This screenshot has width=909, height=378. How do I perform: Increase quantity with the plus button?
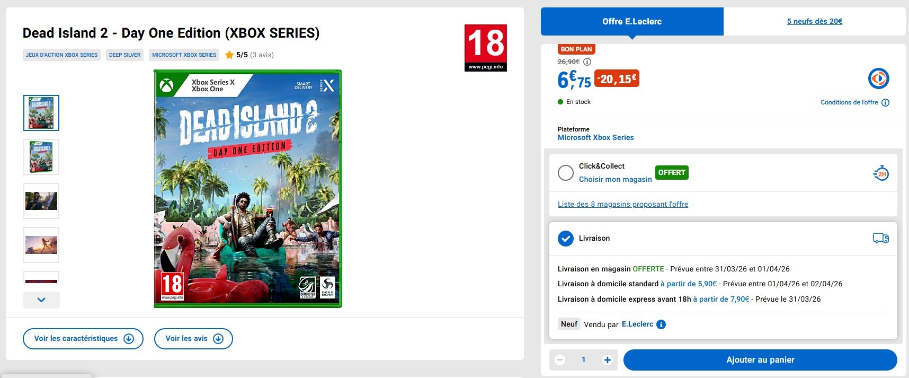pyautogui.click(x=607, y=360)
